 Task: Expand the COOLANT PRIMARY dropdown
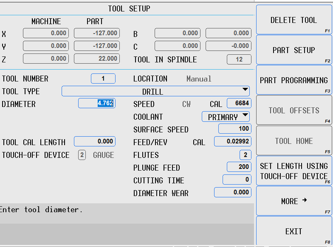pos(226,117)
